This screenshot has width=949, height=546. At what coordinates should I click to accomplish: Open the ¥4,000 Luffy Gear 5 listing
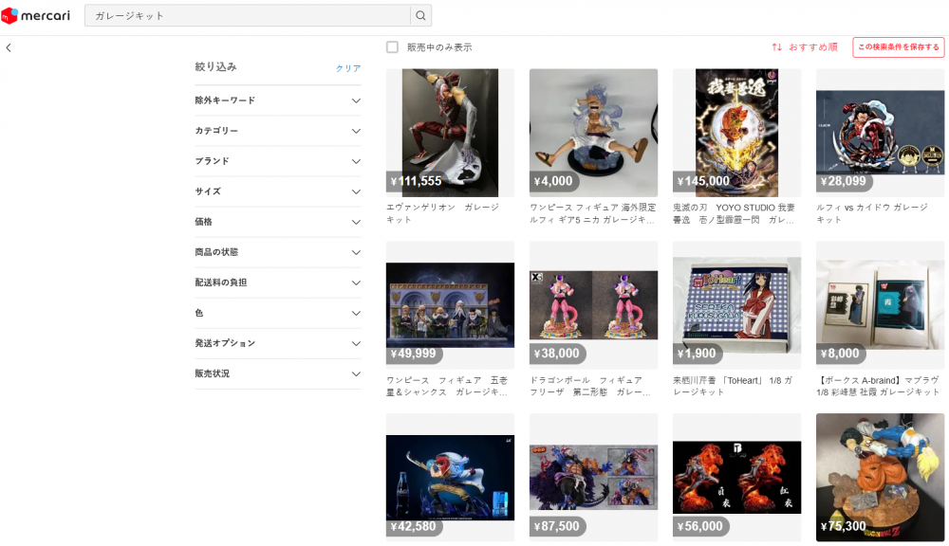tap(593, 133)
